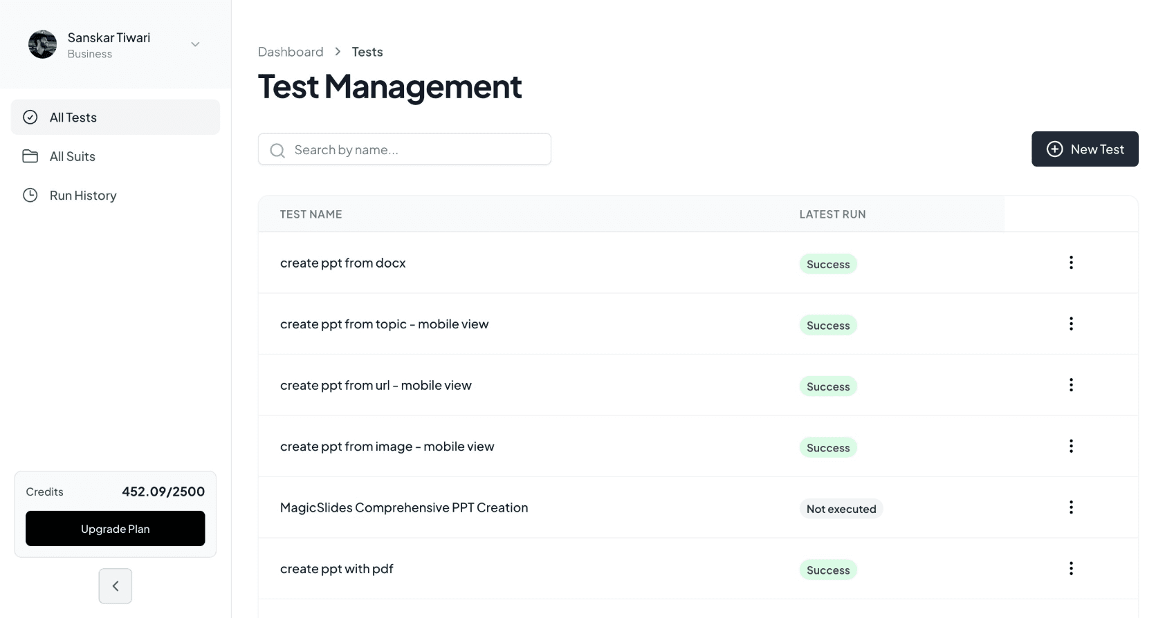Open All Tests in sidebar
Image resolution: width=1165 pixels, height=618 pixels.
(116, 118)
